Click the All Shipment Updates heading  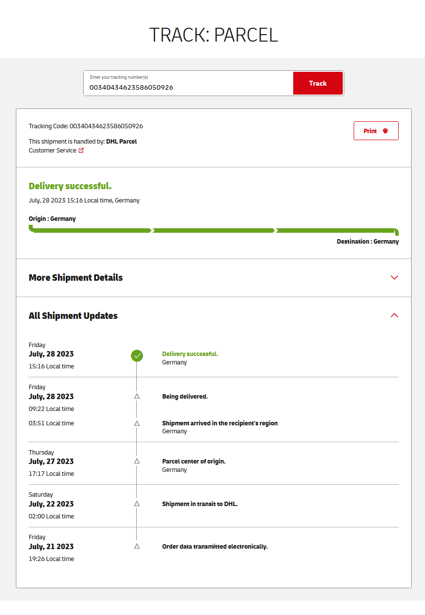pos(73,316)
